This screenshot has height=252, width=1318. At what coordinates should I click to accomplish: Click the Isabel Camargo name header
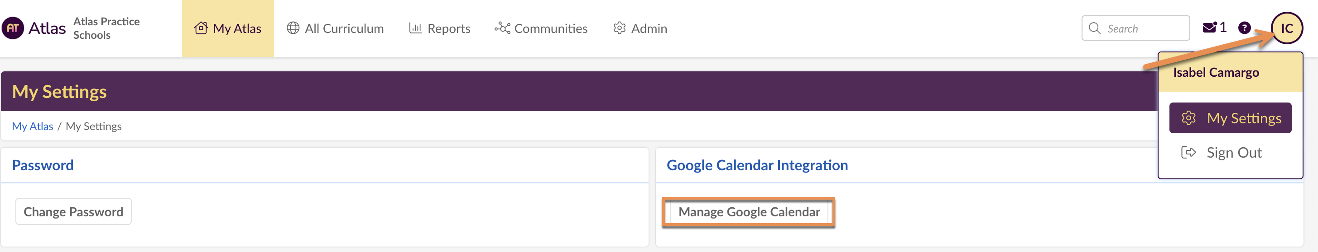tap(1216, 72)
